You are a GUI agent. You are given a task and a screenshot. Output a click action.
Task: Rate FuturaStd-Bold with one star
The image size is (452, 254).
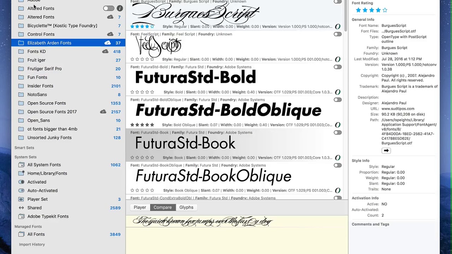[132, 92]
